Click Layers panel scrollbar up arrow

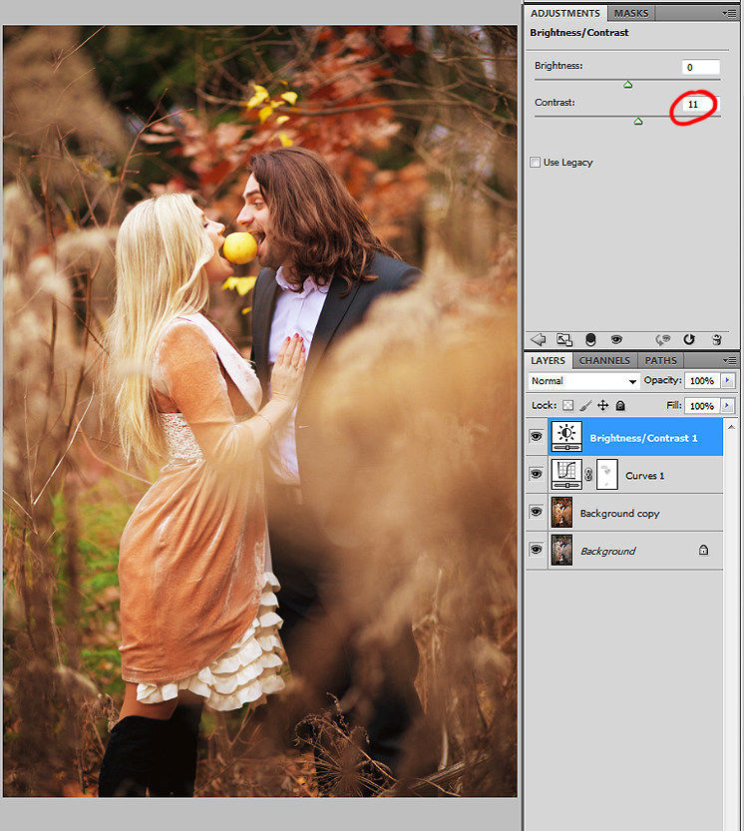click(x=731, y=427)
